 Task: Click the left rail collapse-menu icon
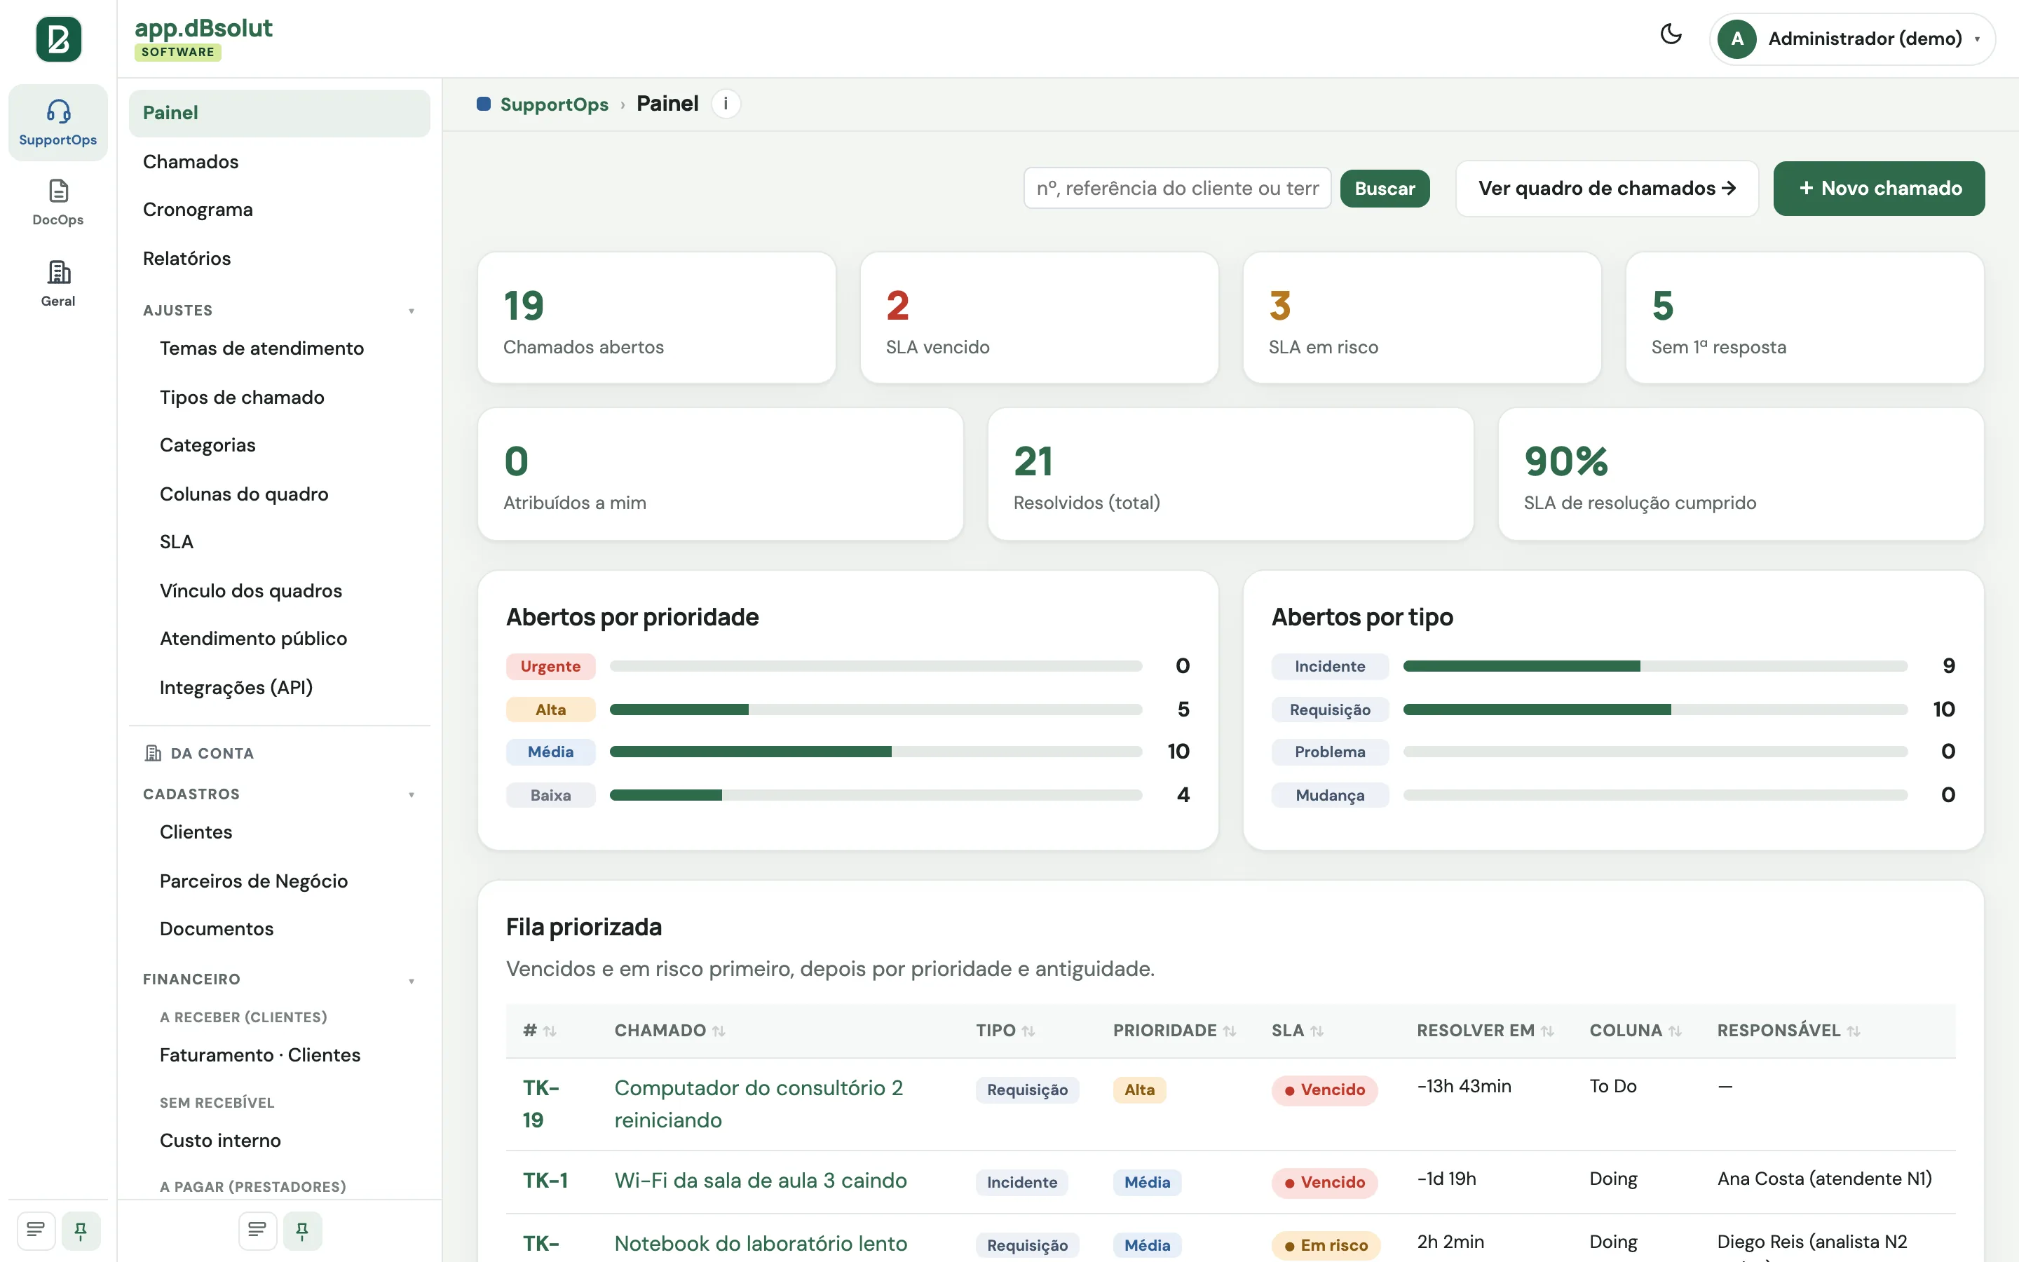click(36, 1230)
